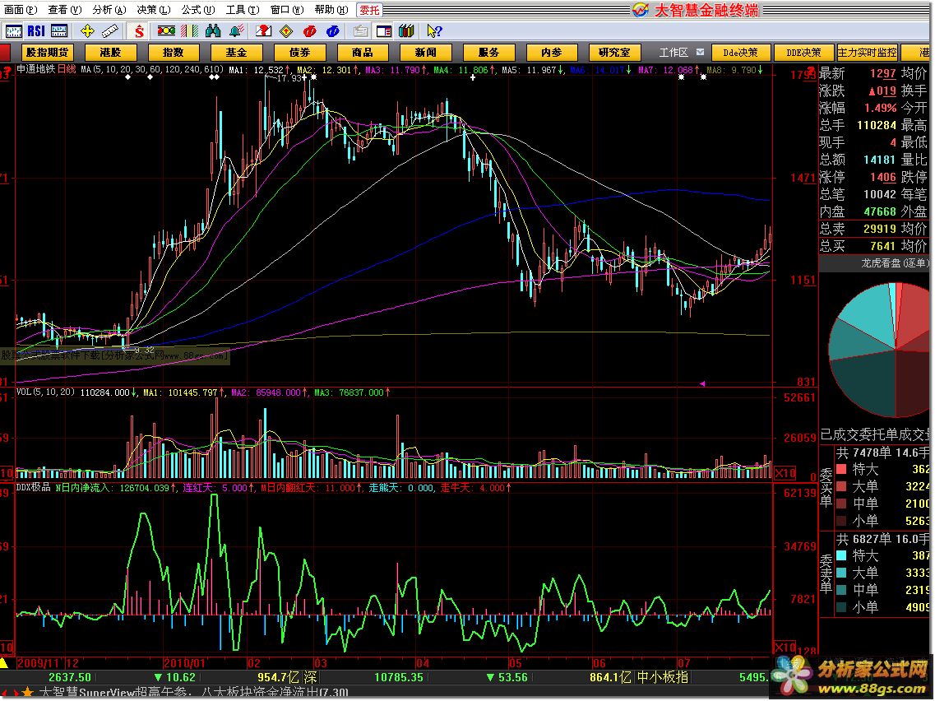
Task: Open the 分析(A) menu
Action: (x=109, y=10)
